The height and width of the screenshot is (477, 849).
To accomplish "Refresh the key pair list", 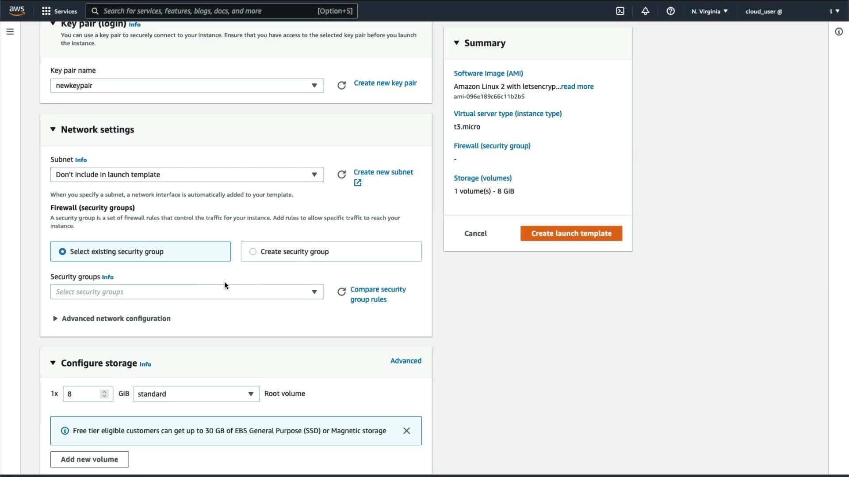I will coord(341,85).
